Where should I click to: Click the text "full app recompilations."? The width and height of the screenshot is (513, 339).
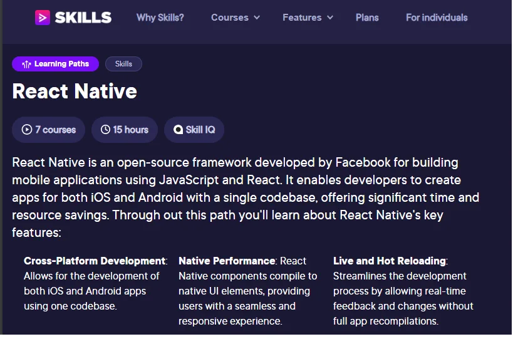click(x=385, y=321)
